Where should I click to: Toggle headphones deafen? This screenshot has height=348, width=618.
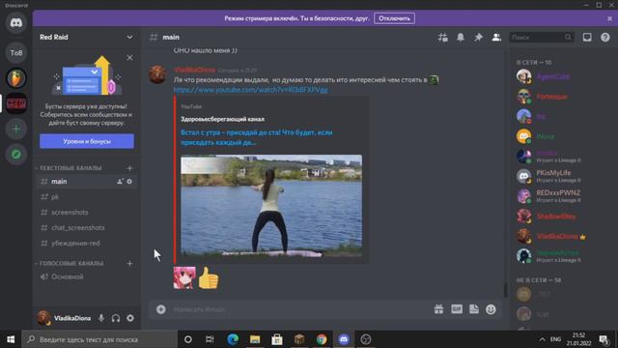116,318
